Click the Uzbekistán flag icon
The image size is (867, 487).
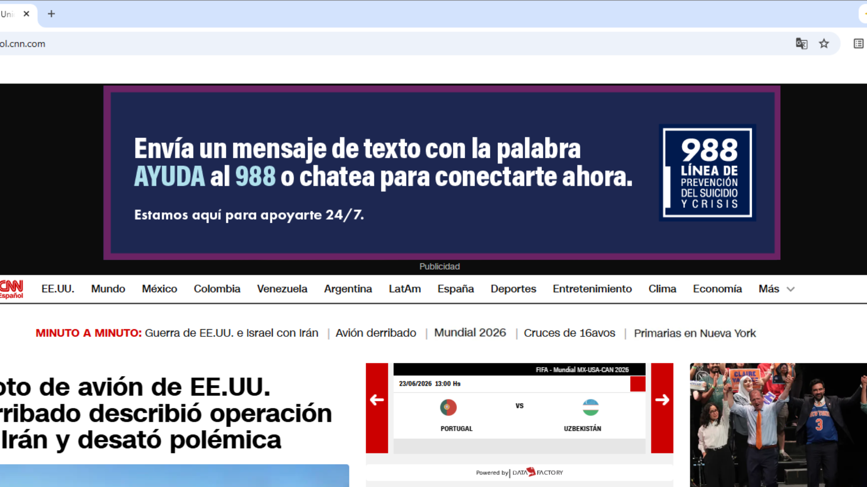click(591, 408)
